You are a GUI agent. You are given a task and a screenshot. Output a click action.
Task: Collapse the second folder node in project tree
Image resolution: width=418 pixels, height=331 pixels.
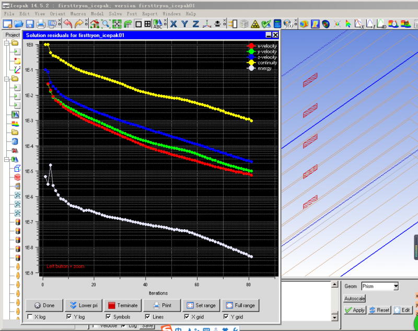[x=6, y=79]
